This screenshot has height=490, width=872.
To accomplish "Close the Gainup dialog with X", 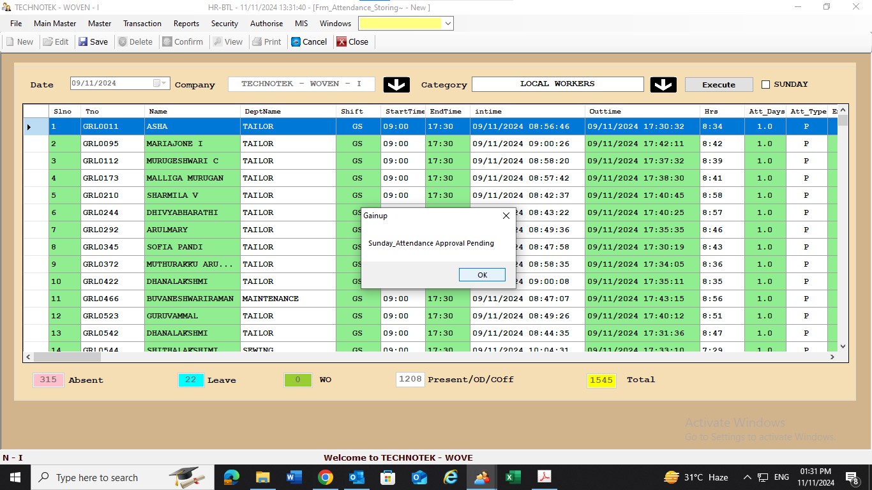I will (506, 216).
